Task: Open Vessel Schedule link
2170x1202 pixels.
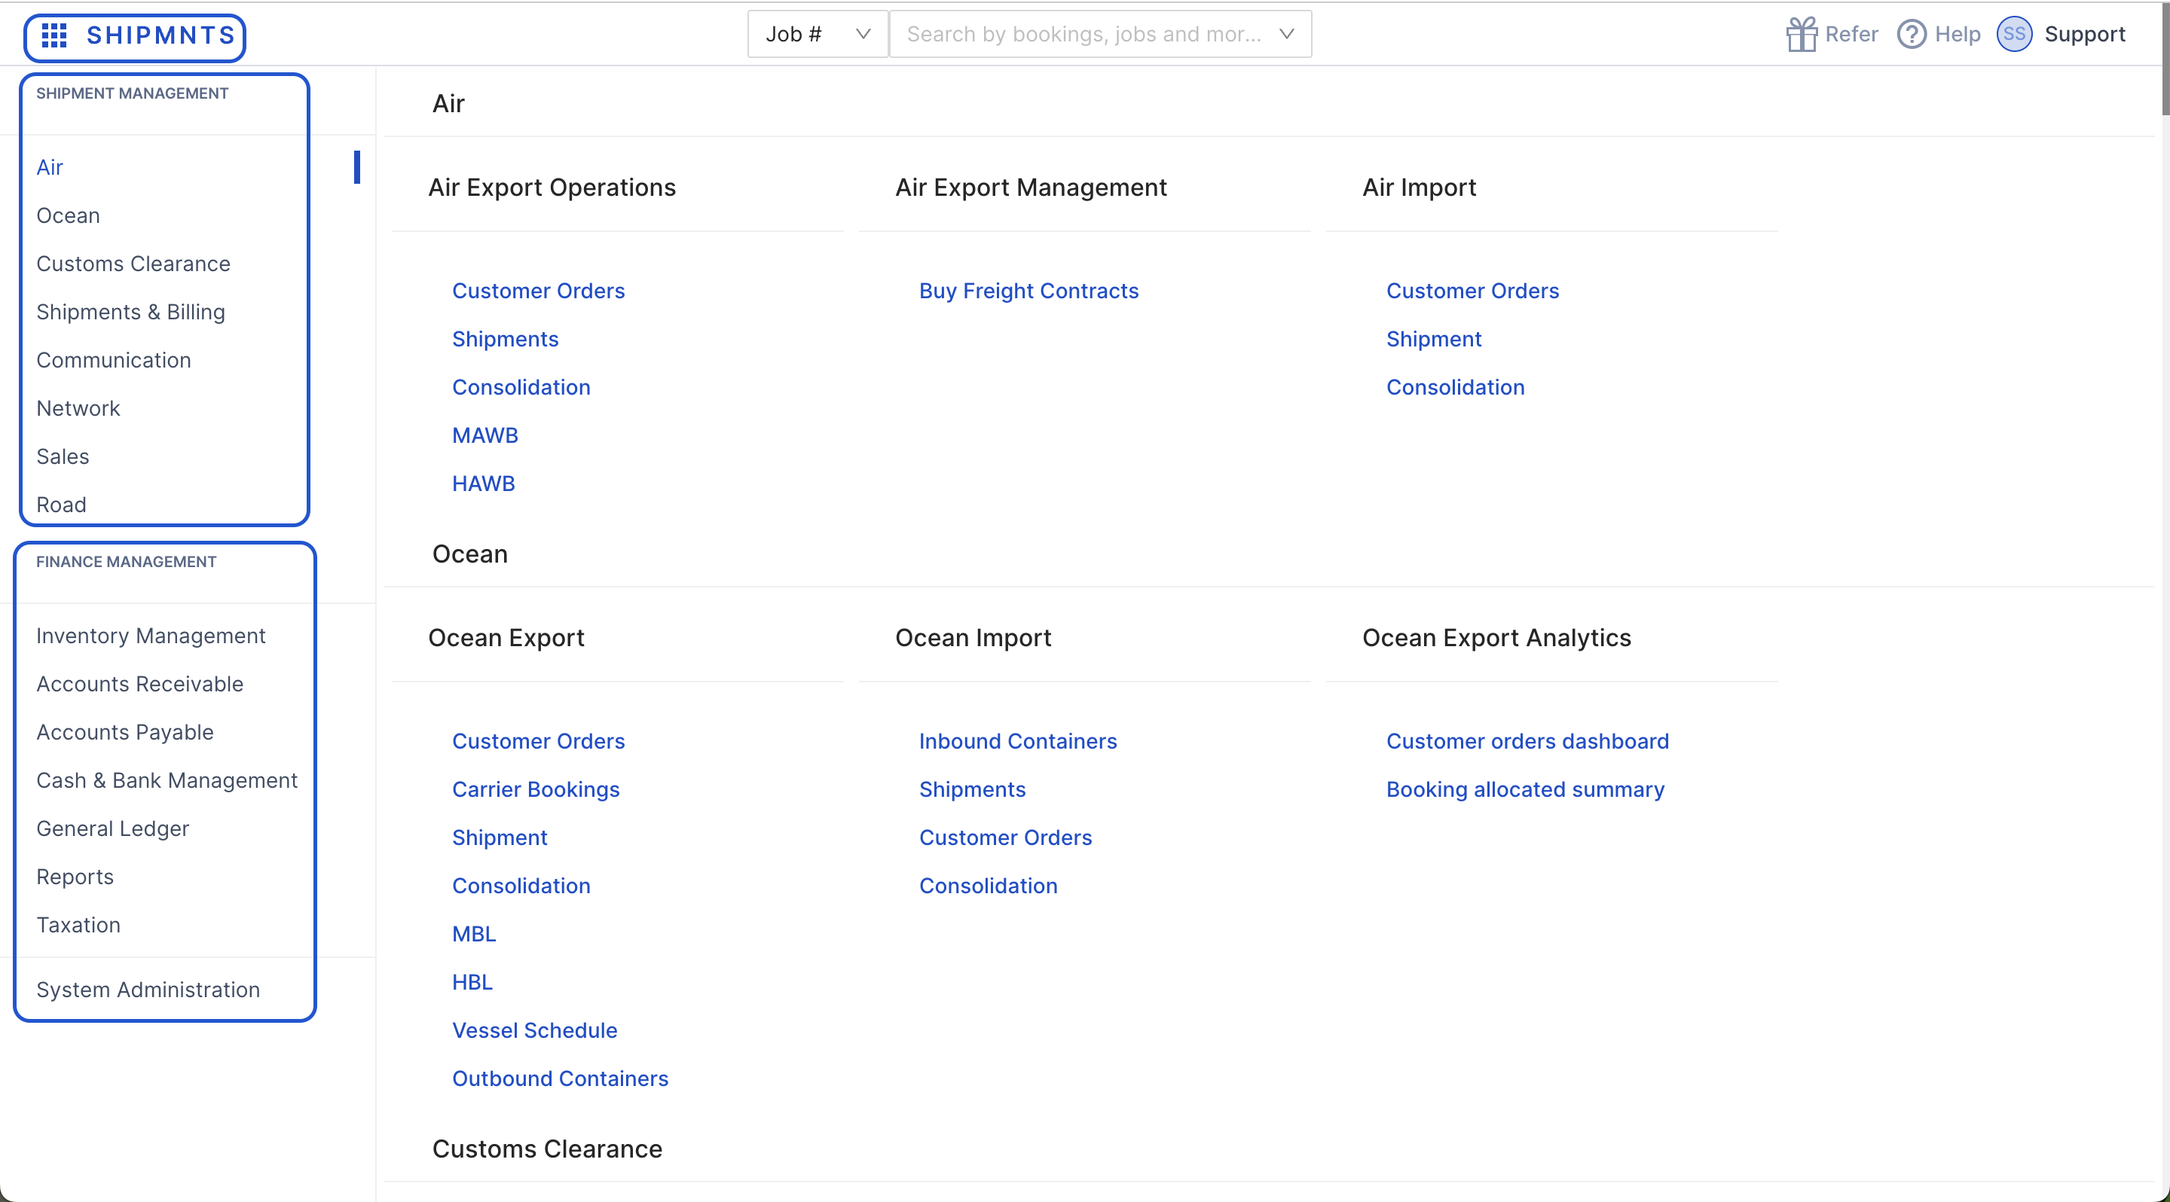Action: [x=535, y=1030]
